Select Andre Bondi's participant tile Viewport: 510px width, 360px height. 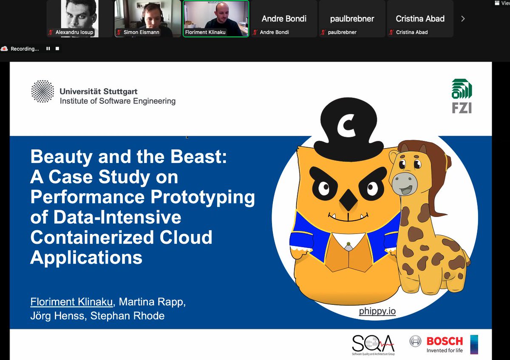284,18
